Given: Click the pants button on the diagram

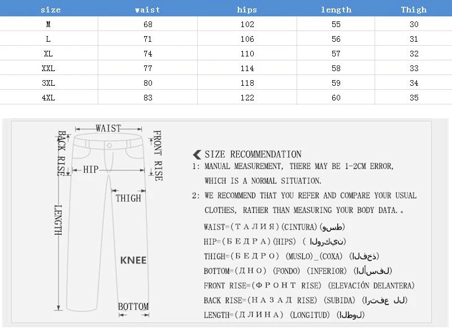Looking at the screenshot, I should click(x=109, y=146).
